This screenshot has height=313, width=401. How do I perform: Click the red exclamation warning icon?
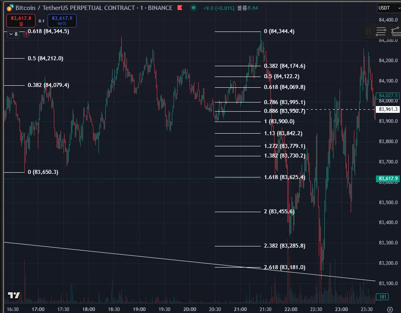click(x=26, y=35)
